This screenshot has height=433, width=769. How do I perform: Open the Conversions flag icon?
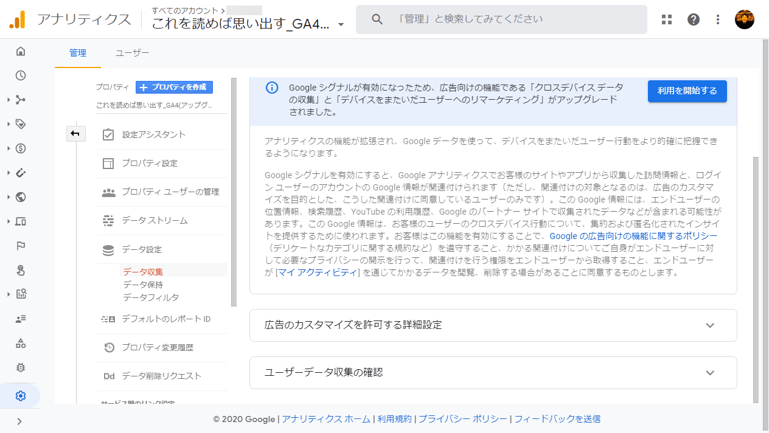[x=21, y=246]
